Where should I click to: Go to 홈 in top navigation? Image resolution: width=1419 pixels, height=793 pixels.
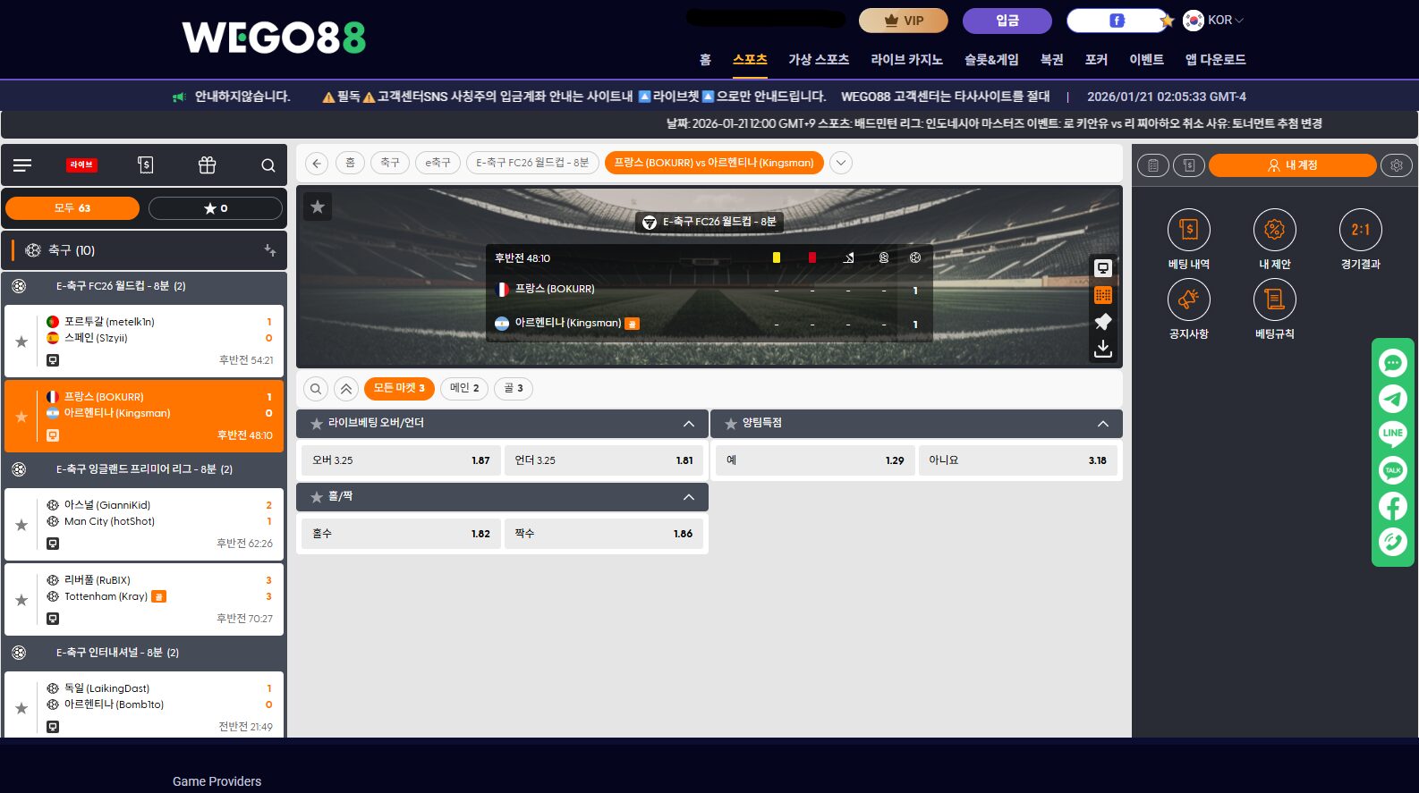point(705,60)
